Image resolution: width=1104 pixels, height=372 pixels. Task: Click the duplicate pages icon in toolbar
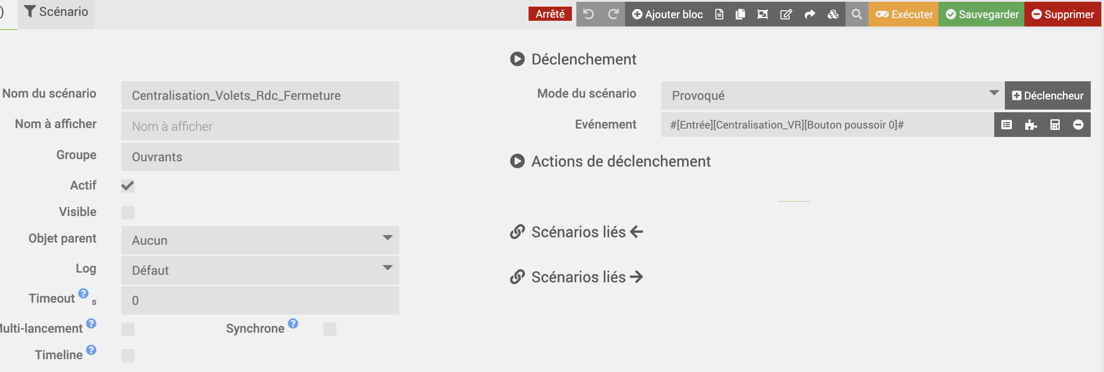click(x=740, y=14)
